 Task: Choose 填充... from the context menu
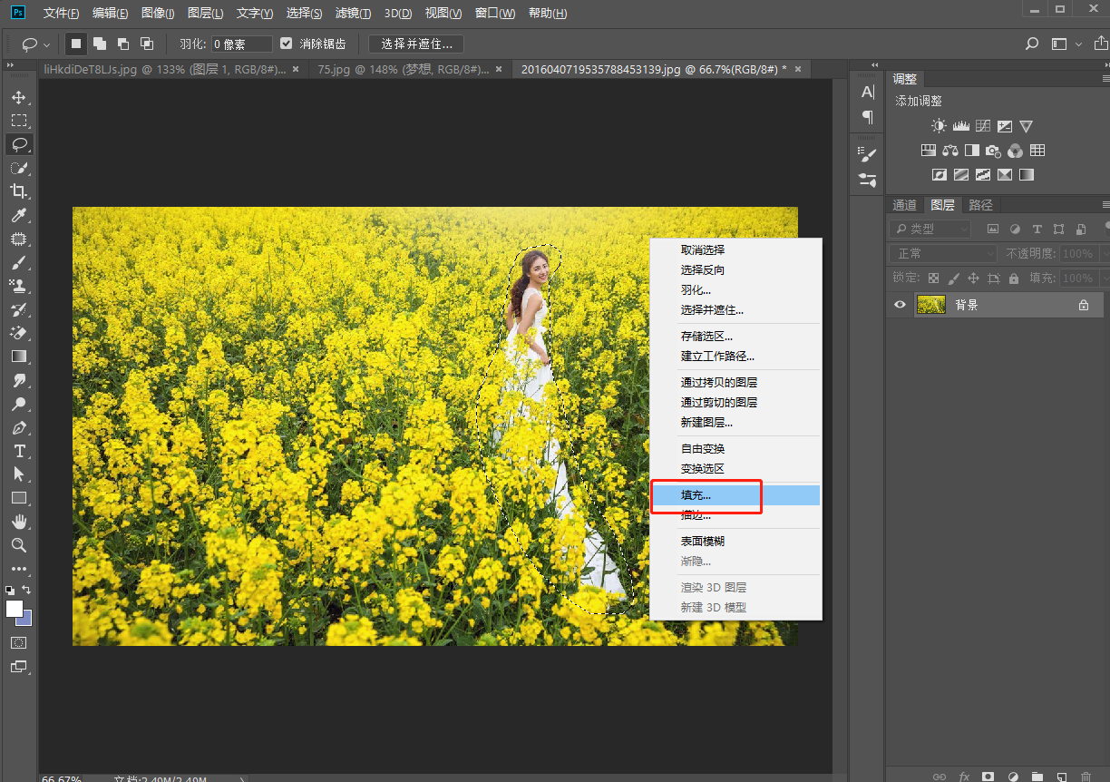[696, 495]
